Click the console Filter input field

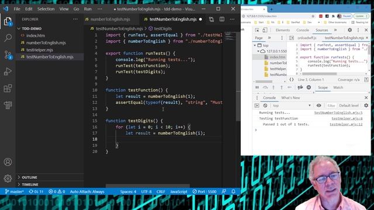pos(331,106)
